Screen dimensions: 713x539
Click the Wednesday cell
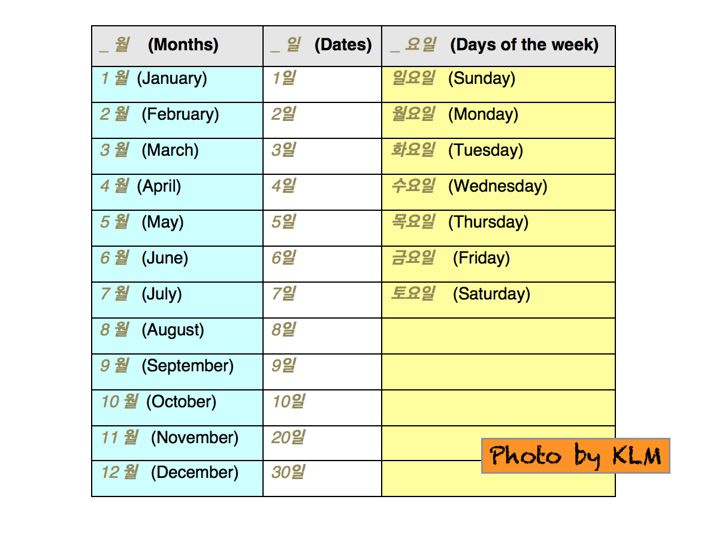pyautogui.click(x=498, y=192)
